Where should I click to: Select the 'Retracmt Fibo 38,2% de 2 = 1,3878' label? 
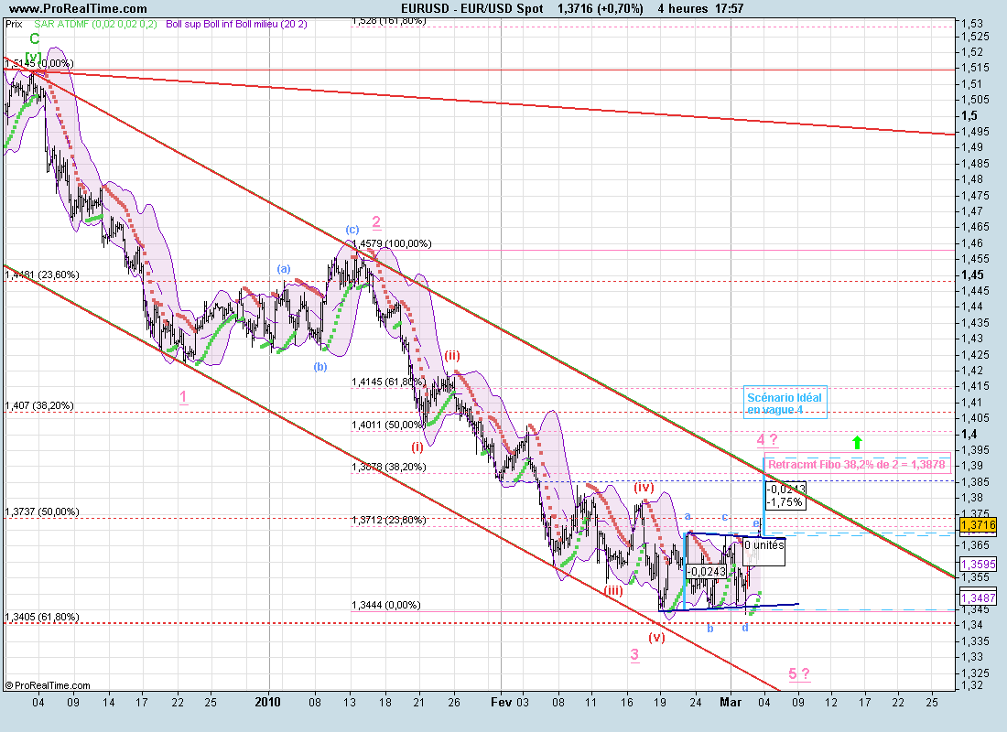(857, 464)
